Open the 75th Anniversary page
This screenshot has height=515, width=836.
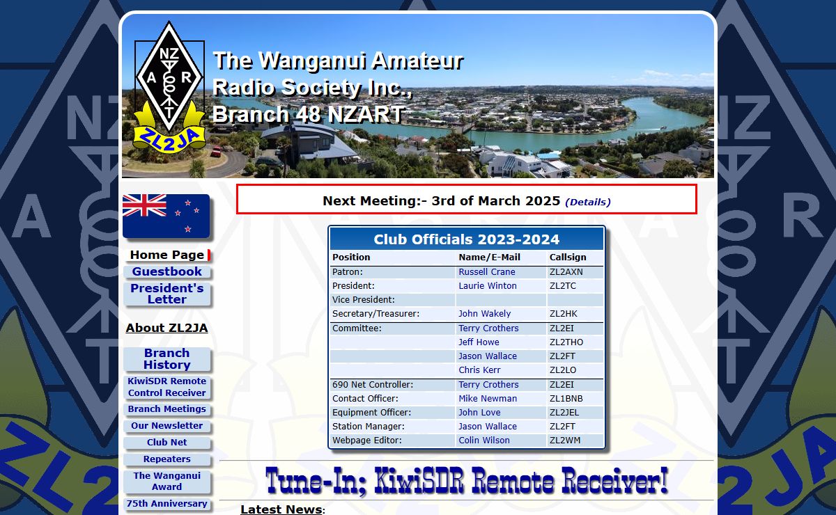tap(167, 504)
